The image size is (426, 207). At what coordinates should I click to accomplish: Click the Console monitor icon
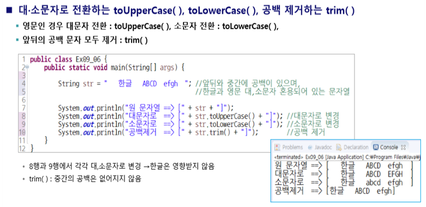[x=376, y=147]
